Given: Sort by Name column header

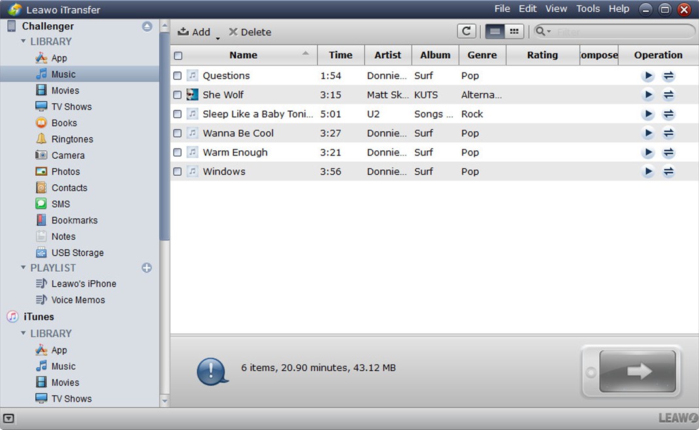Looking at the screenshot, I should (x=244, y=55).
